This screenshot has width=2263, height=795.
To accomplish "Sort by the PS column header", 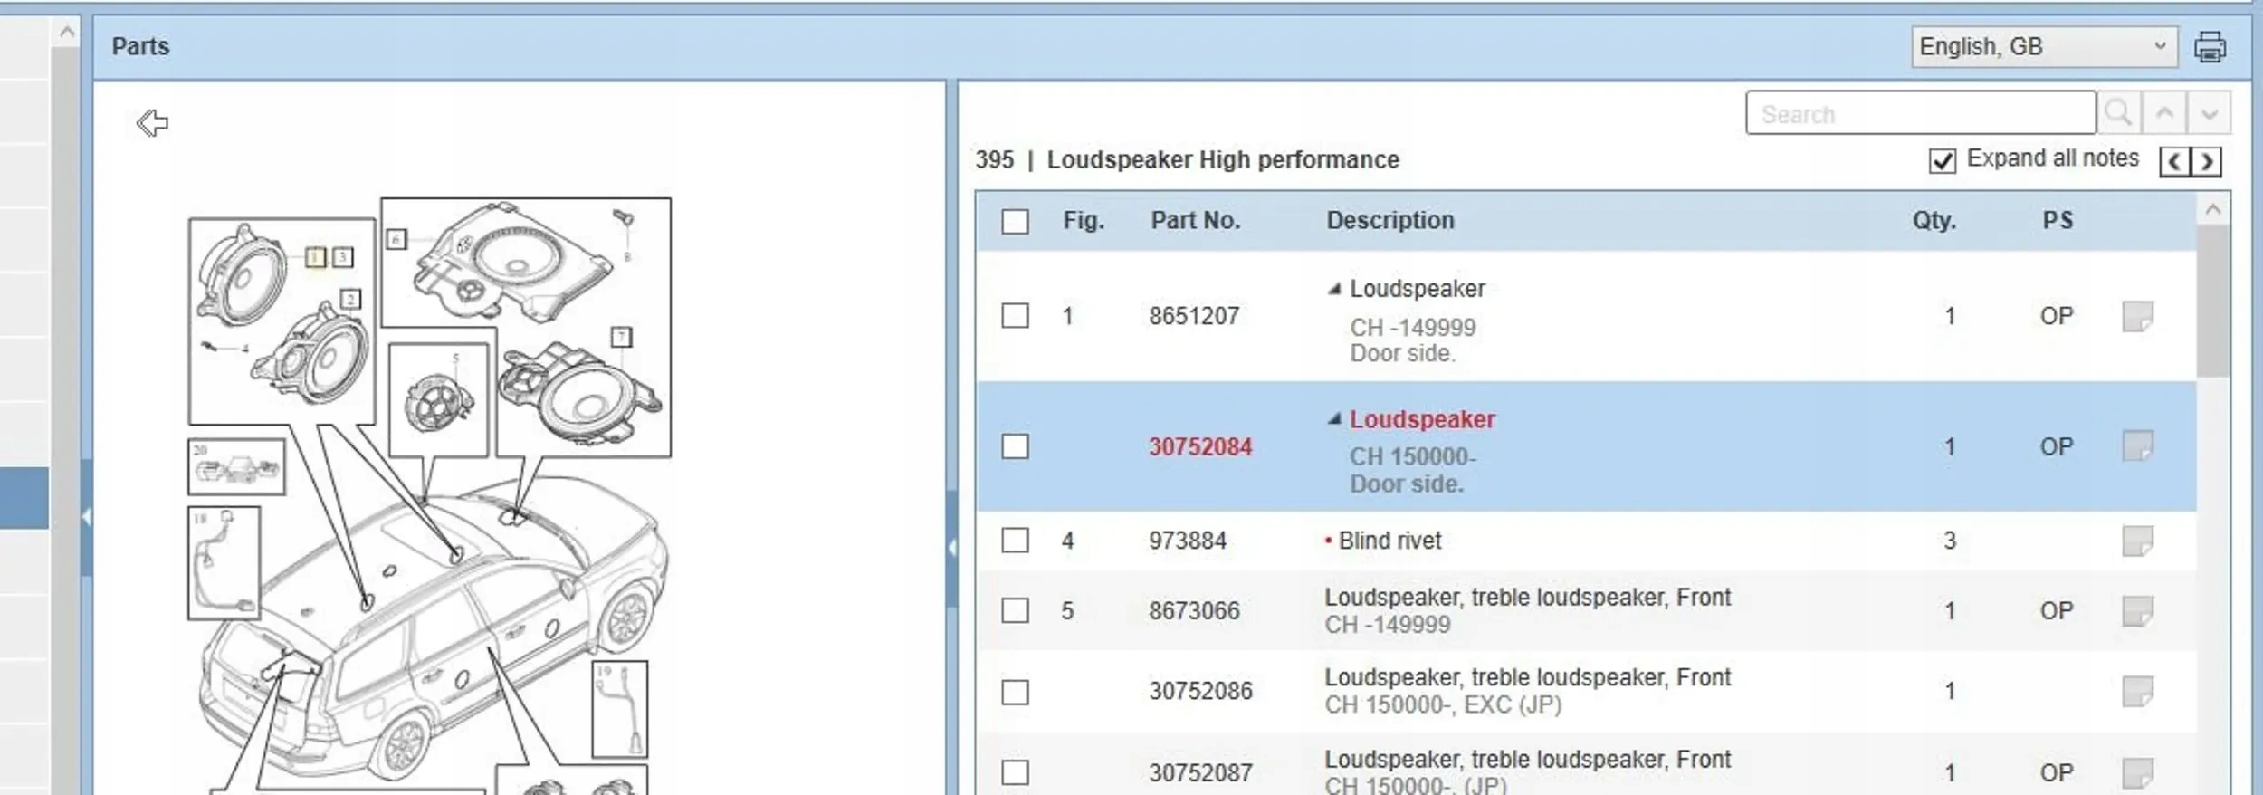I will click(x=2058, y=220).
